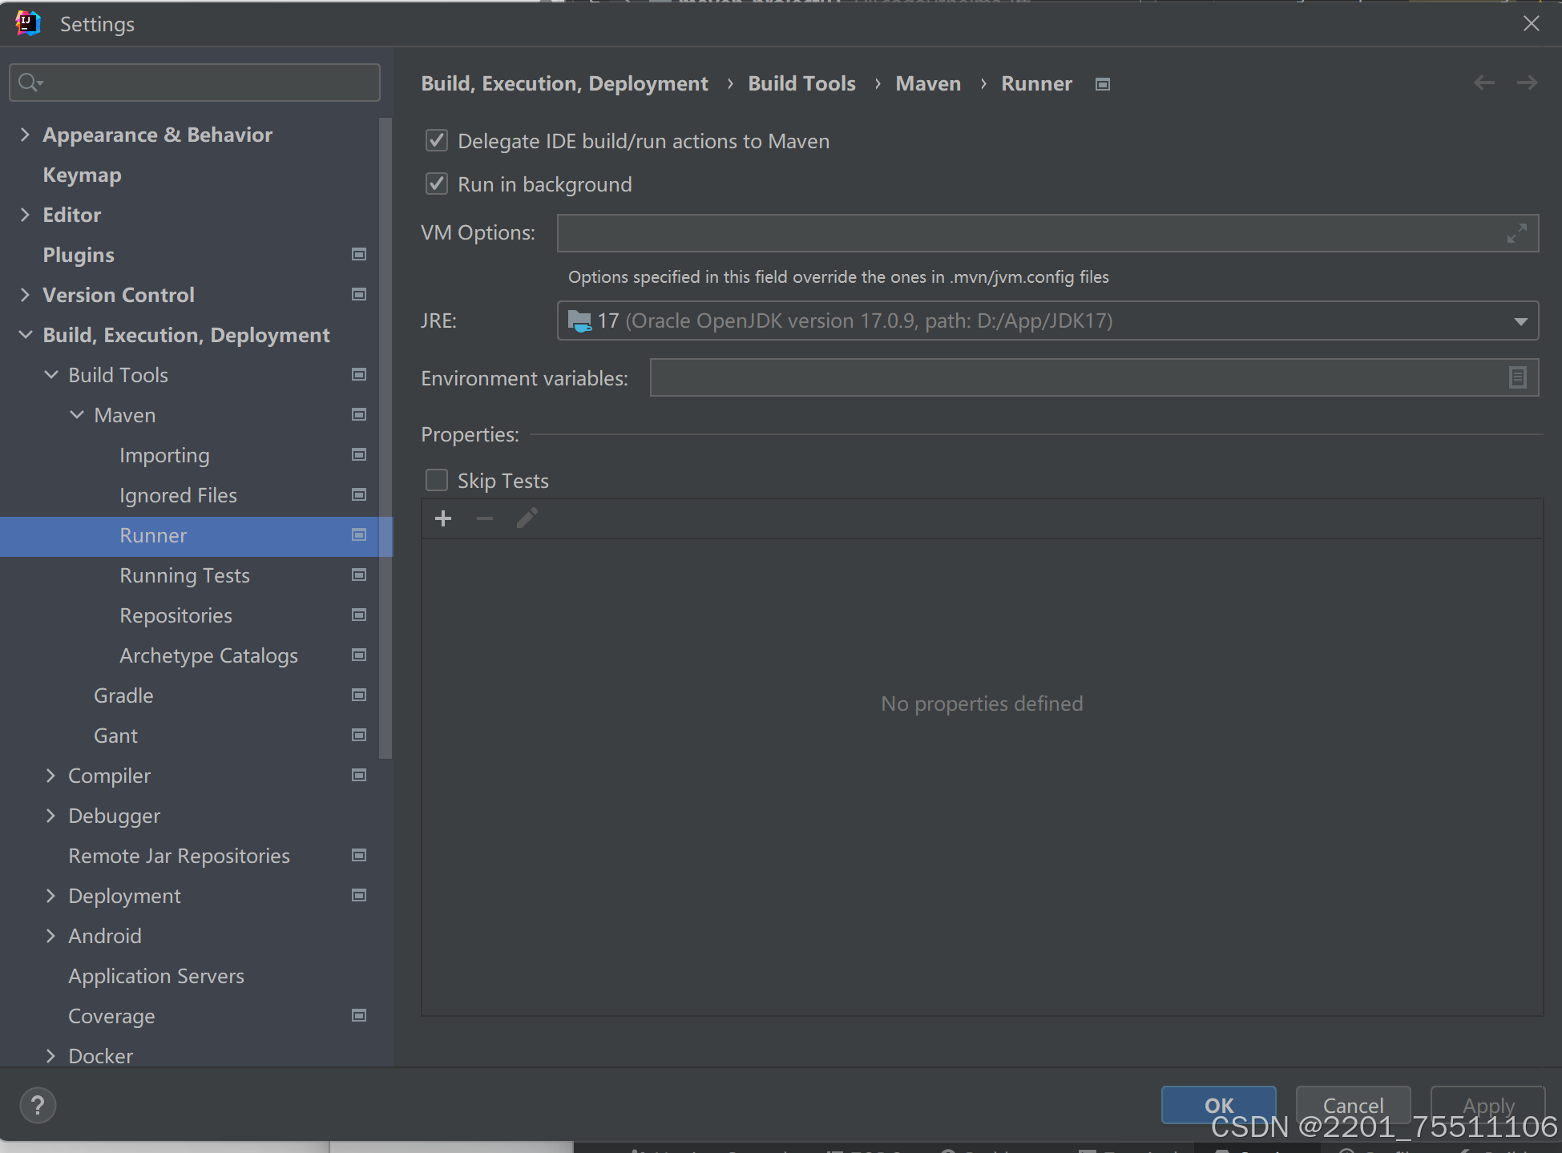Screen dimensions: 1562x1153
Task: Click the add property plus icon
Action: 443,519
